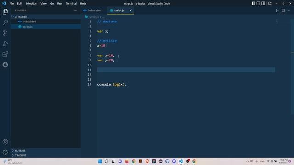Open the File menu
Screen dimensions: 294x165
coord(11,3)
